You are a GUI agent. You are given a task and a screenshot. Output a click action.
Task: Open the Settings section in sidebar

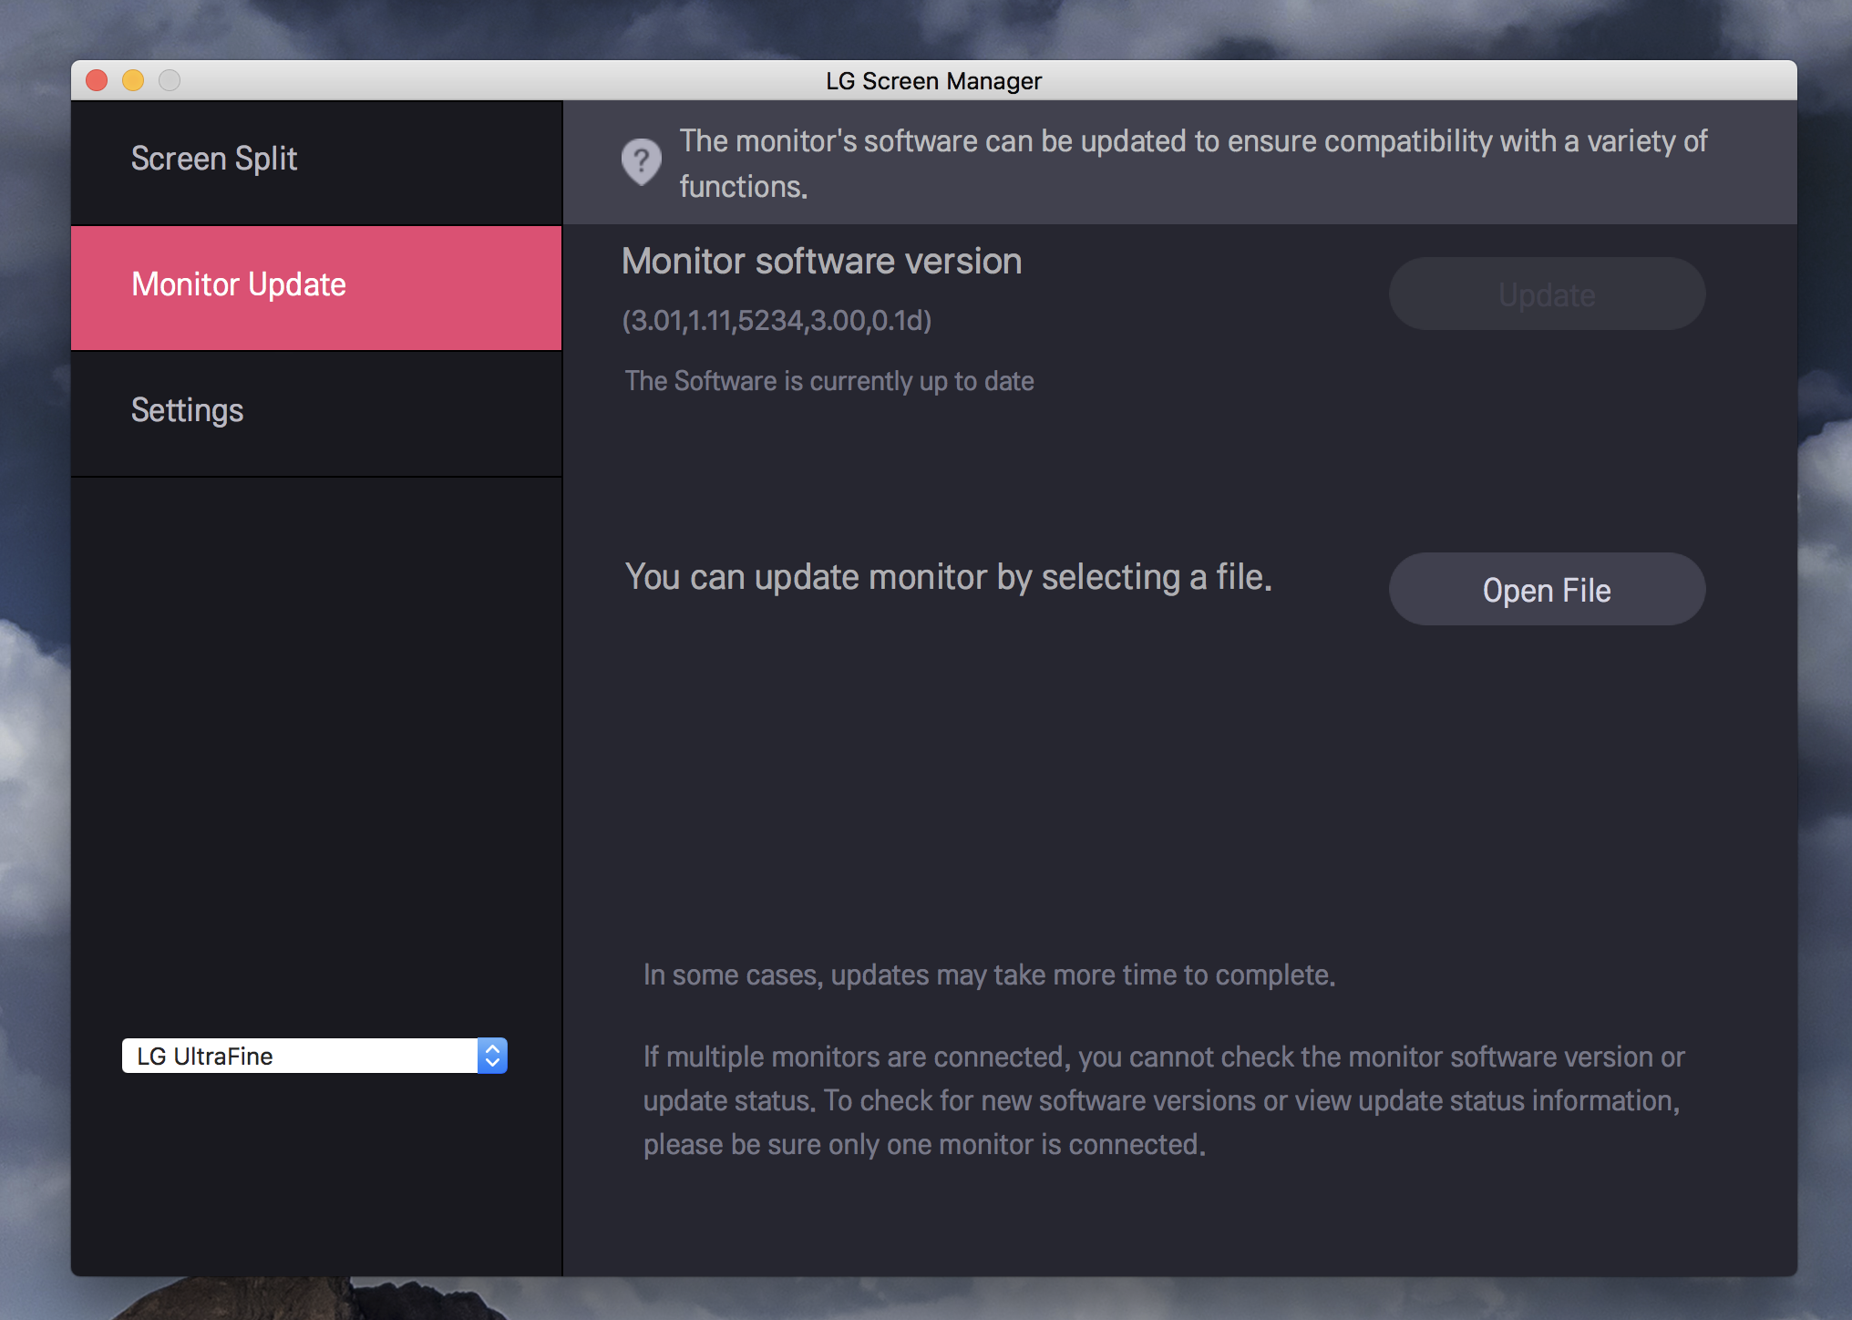point(316,414)
